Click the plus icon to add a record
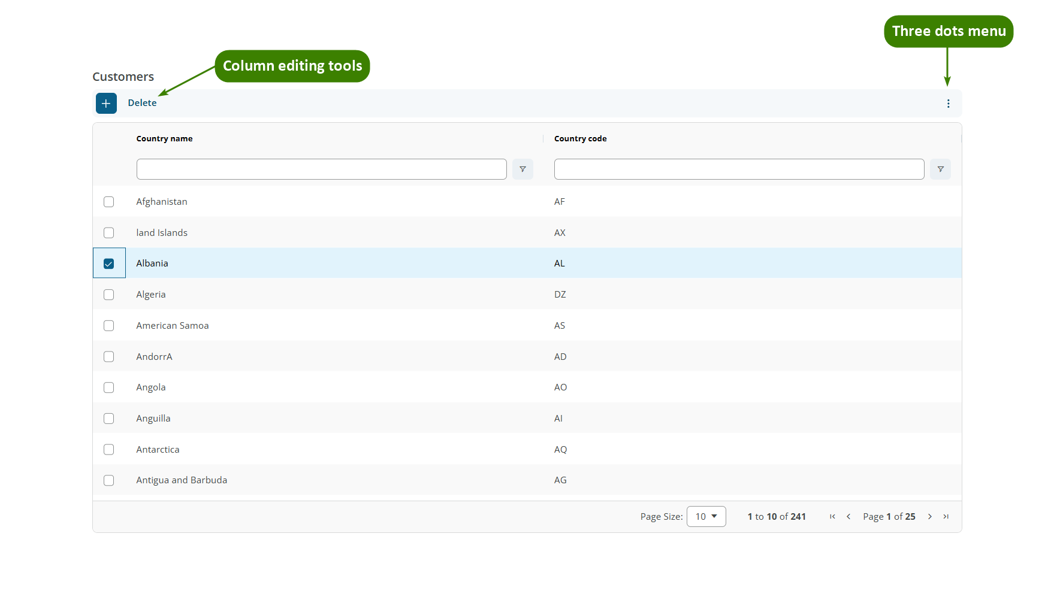 [106, 103]
